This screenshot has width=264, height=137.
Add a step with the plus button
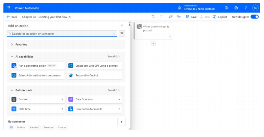153,43
